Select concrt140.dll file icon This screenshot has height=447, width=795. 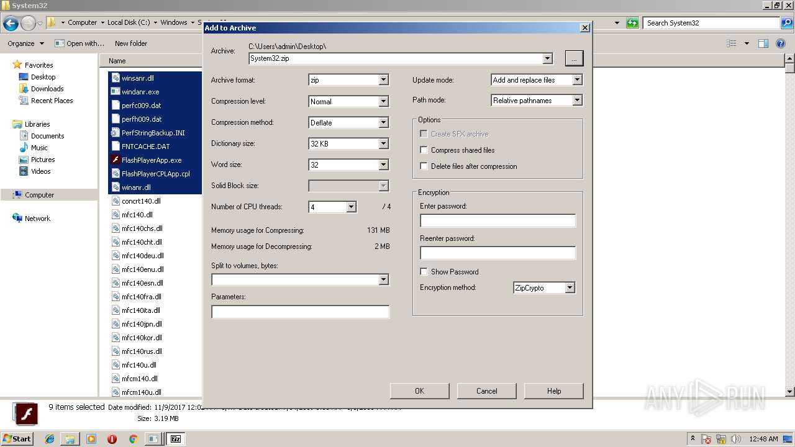pos(116,201)
